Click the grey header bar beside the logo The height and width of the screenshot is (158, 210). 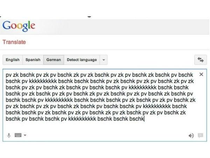pos(120,27)
